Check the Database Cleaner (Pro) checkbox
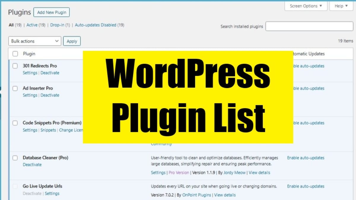 tap(15, 158)
